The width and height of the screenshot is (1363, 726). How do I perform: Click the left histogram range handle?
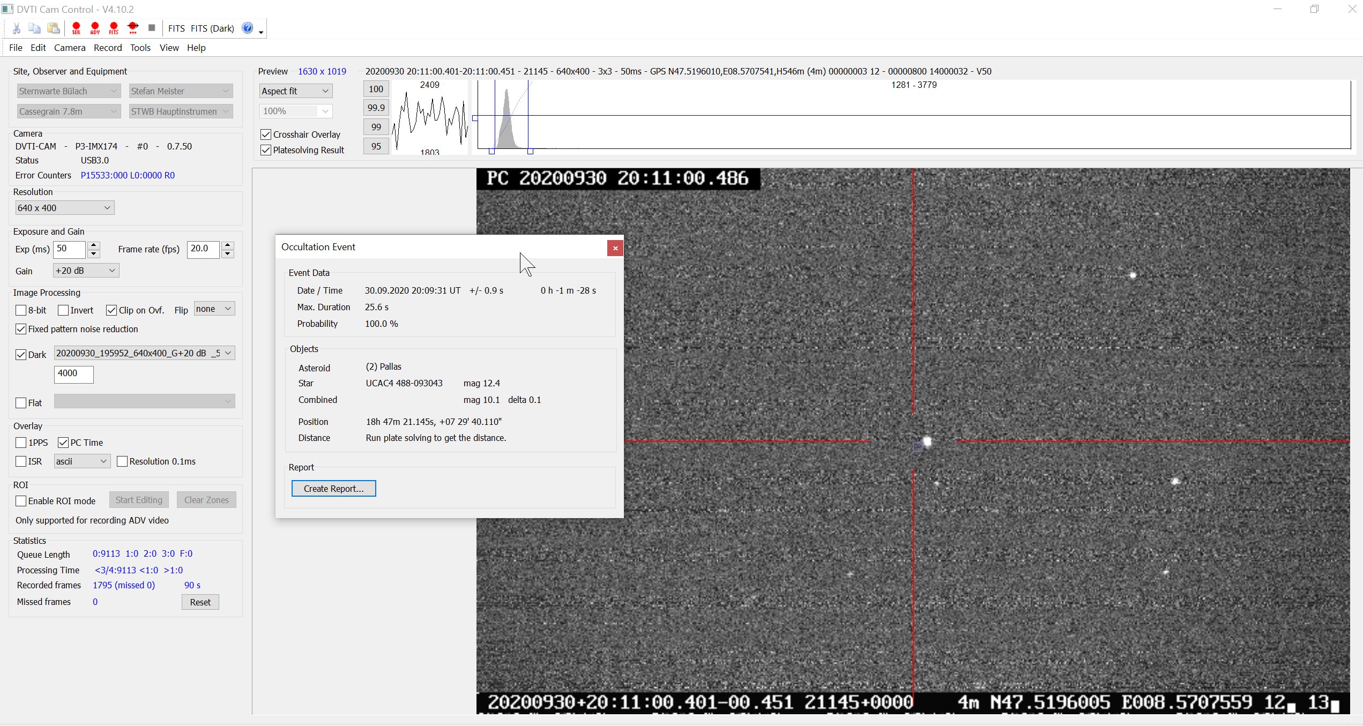(491, 152)
